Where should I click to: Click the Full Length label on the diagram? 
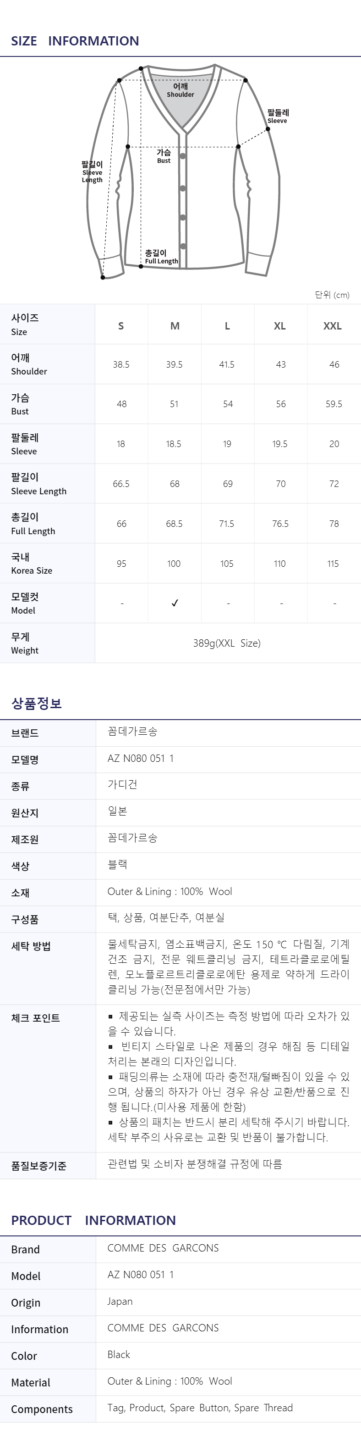tap(160, 257)
